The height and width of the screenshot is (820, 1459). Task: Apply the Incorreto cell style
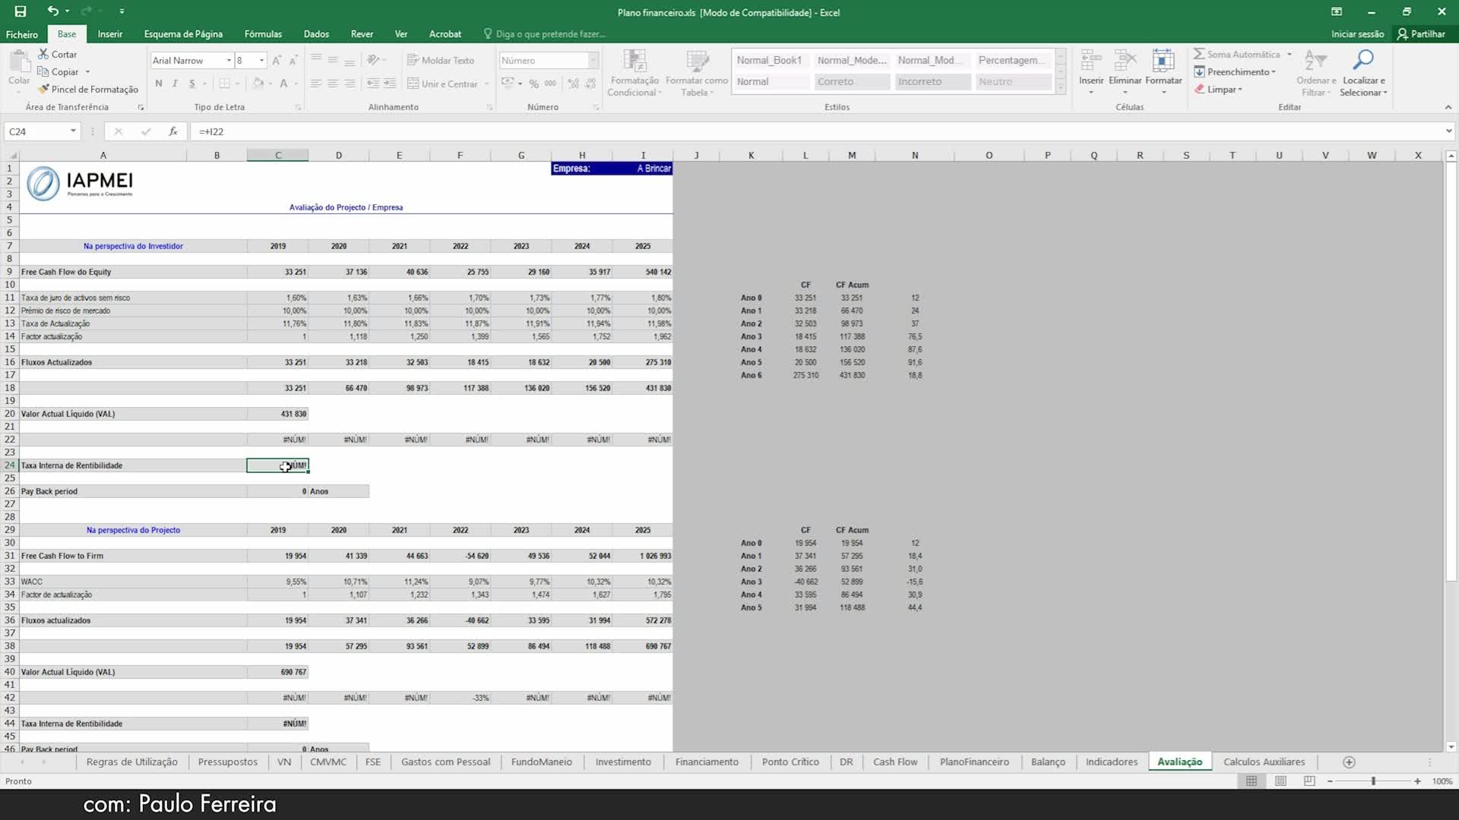tap(933, 81)
